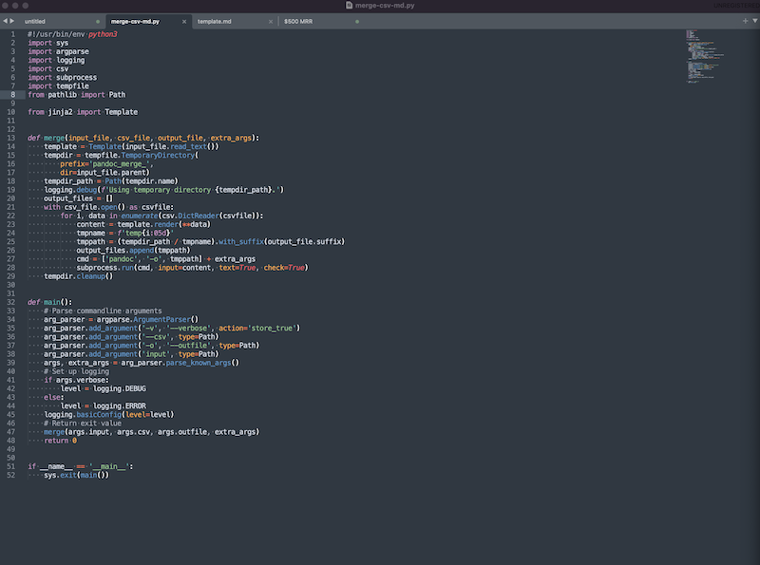This screenshot has width=760, height=565.
Task: Open the tab overflow dropdown triangle
Action: [756, 20]
